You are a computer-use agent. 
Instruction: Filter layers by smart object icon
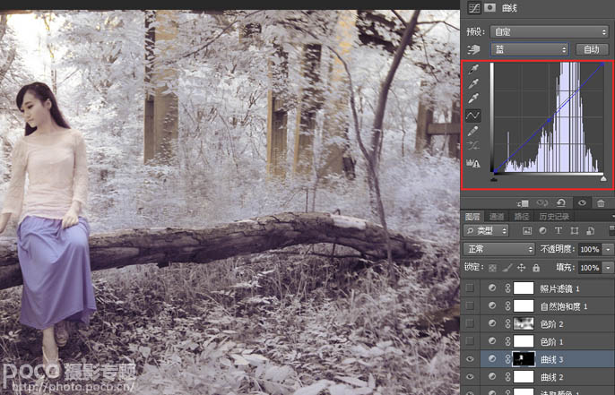coord(590,231)
